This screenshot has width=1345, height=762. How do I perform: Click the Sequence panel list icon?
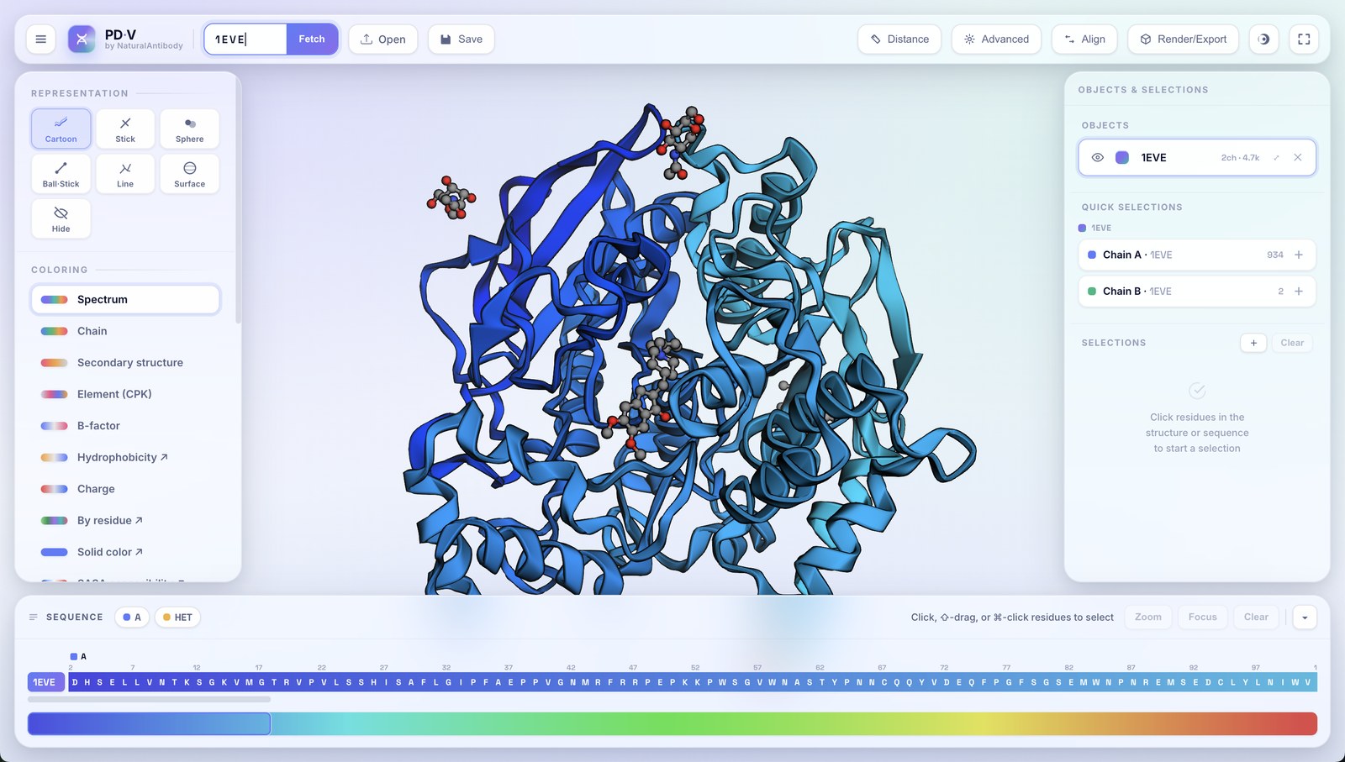click(x=34, y=617)
